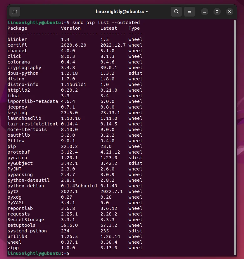
Task: Click setuptools' latest version 67.3.2
Action: pyautogui.click(x=109, y=225)
